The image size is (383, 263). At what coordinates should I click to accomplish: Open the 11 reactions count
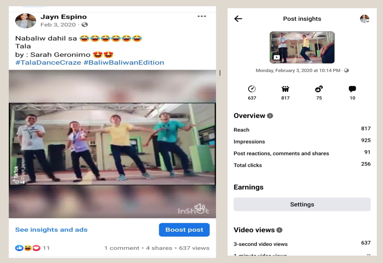[46, 248]
